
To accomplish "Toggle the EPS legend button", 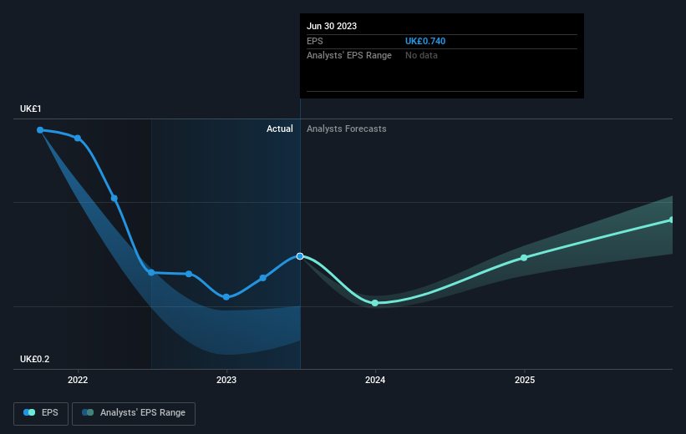I will (41, 413).
